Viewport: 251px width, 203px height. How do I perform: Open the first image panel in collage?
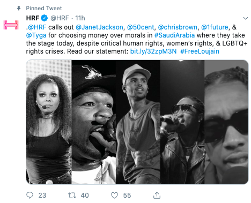(49, 122)
